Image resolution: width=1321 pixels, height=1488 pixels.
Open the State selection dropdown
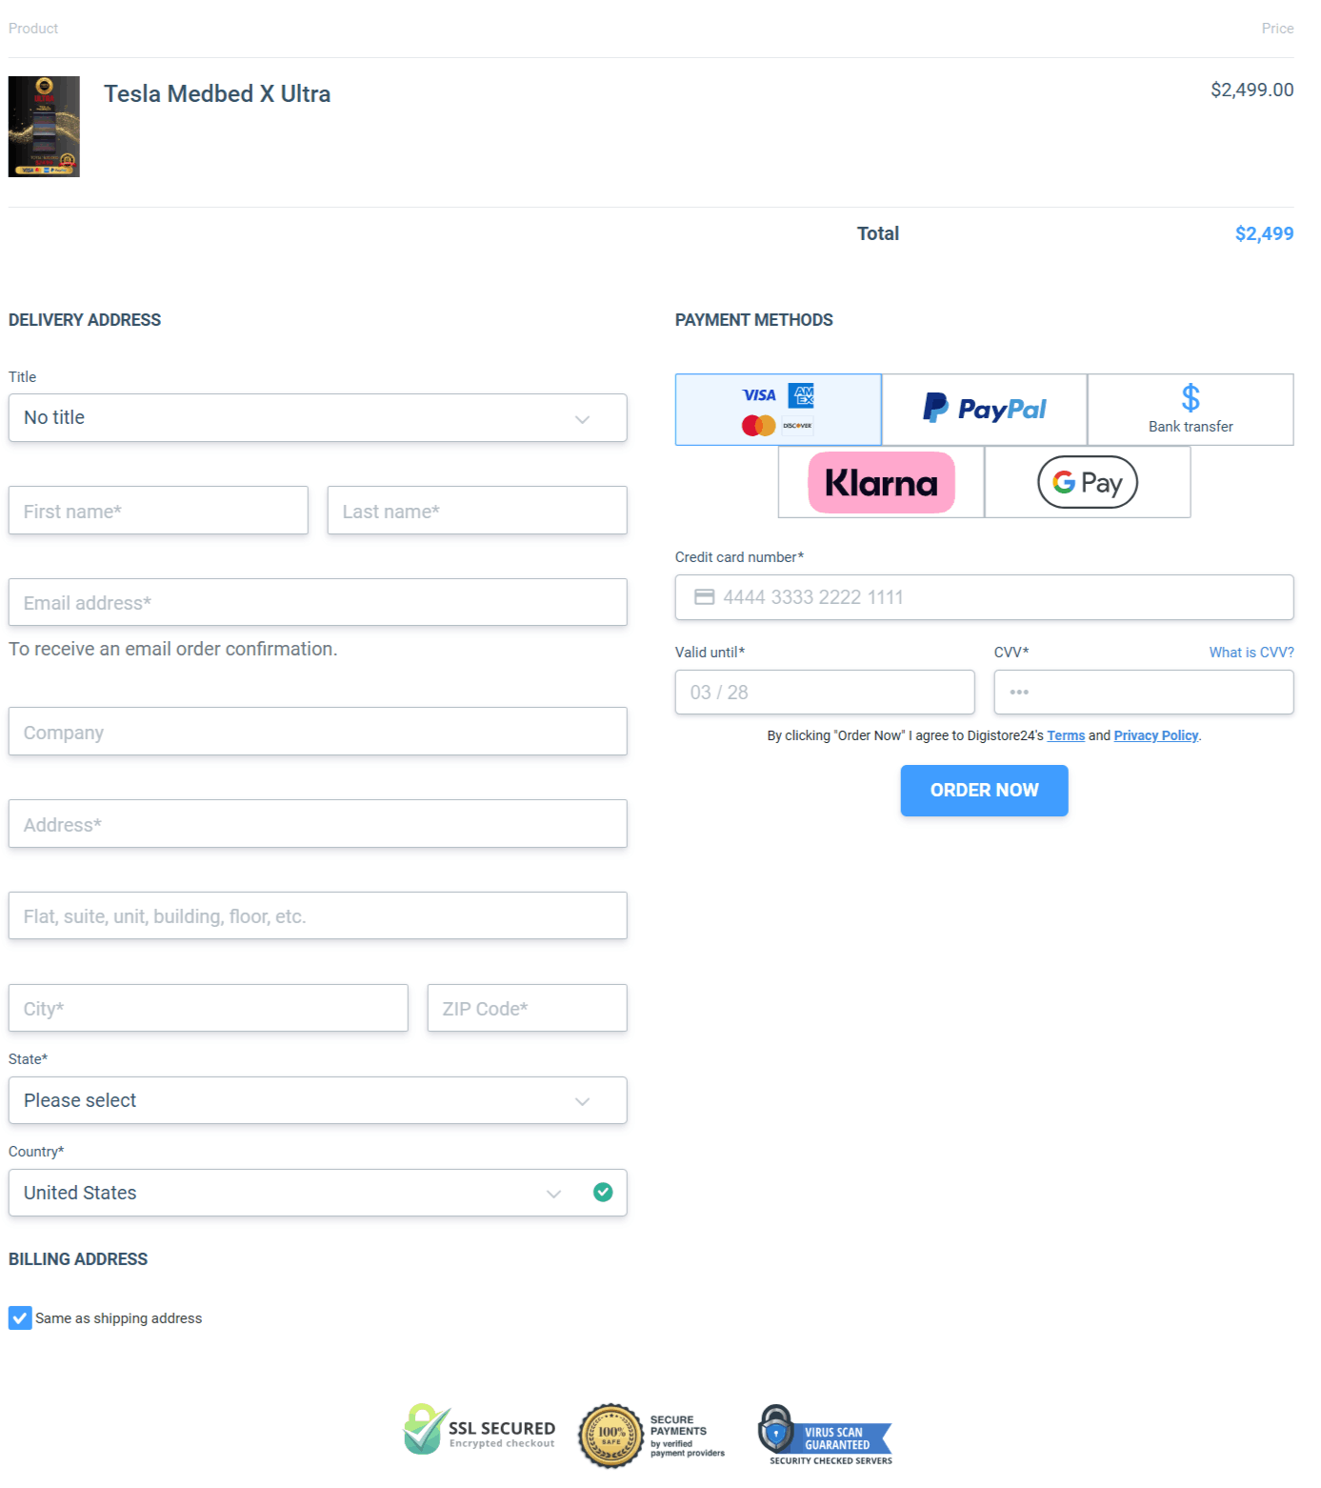coord(317,1100)
